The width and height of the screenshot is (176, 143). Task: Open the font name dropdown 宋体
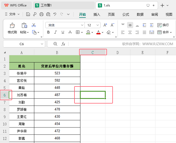tap(82, 25)
